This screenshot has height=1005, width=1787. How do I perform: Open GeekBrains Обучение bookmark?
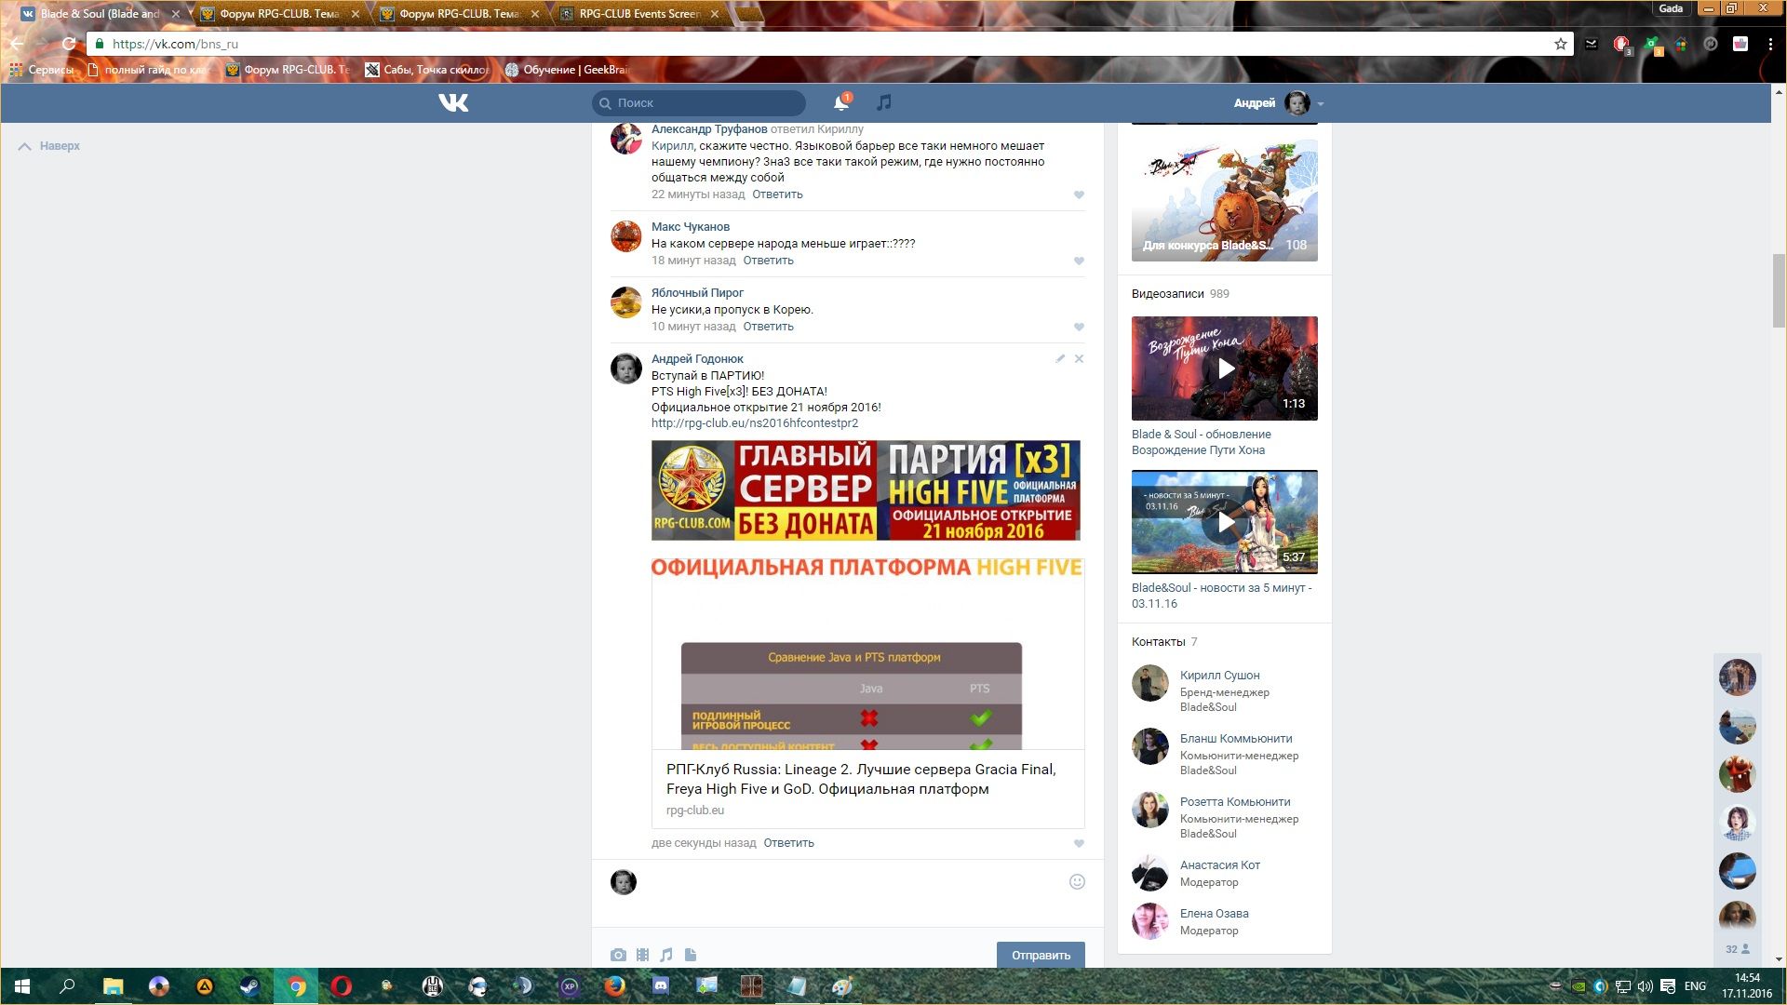click(x=568, y=70)
